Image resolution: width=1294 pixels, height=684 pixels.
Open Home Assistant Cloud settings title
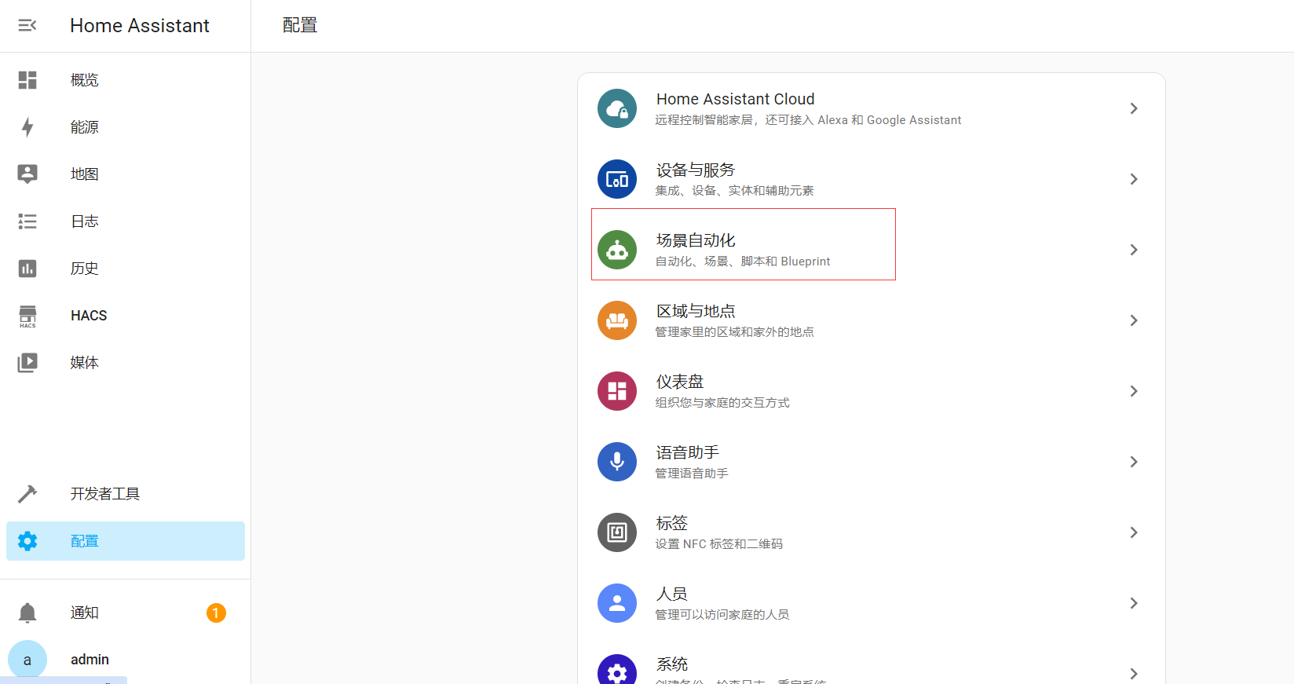click(736, 99)
